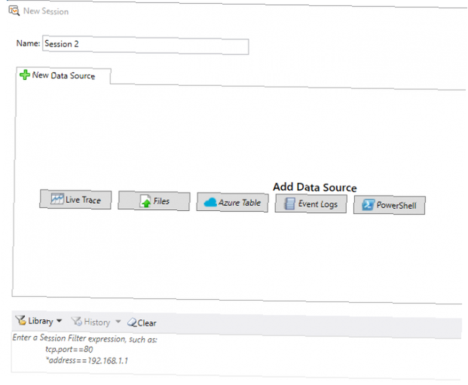Click the green plus icon on tab
This screenshot has height=385, width=468.
[x=24, y=74]
